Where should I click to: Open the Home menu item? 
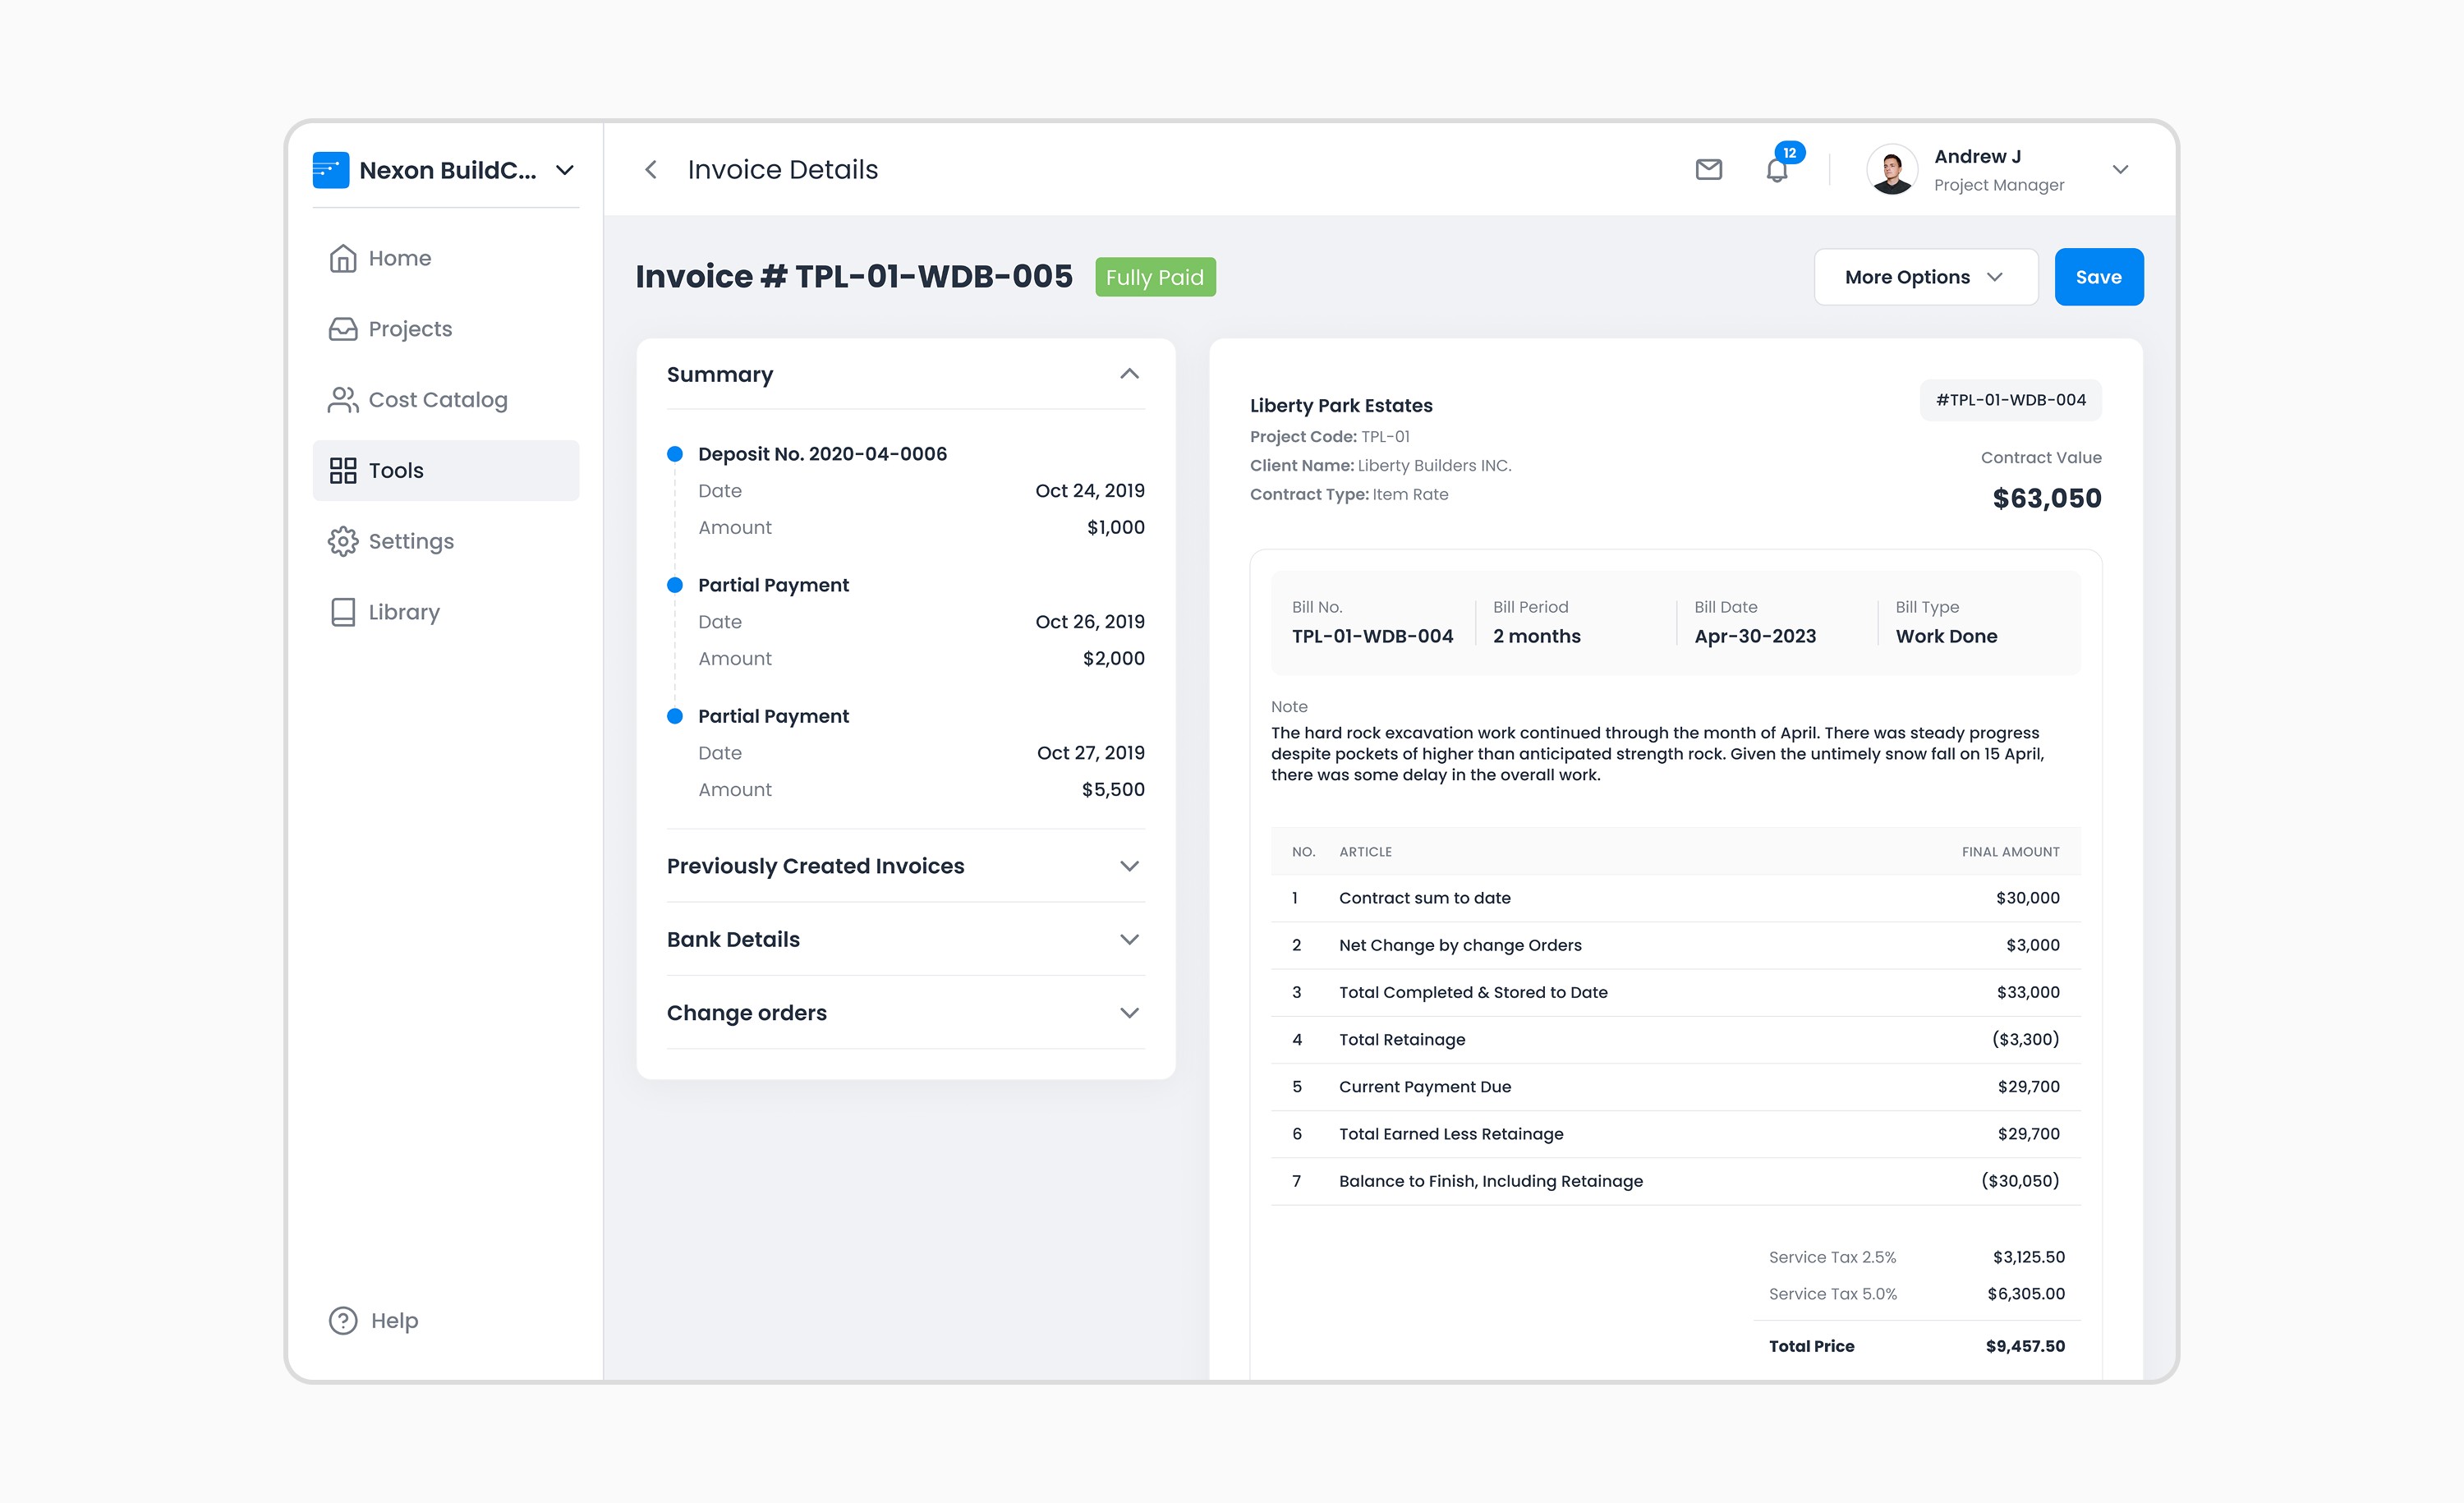(x=446, y=258)
